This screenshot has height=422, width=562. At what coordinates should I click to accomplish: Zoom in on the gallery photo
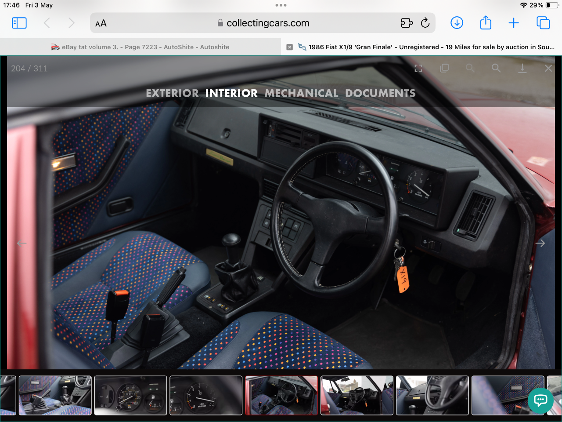[x=496, y=68]
